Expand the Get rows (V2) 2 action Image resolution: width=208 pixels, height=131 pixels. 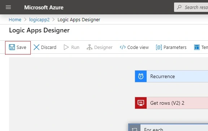[x=172, y=103]
